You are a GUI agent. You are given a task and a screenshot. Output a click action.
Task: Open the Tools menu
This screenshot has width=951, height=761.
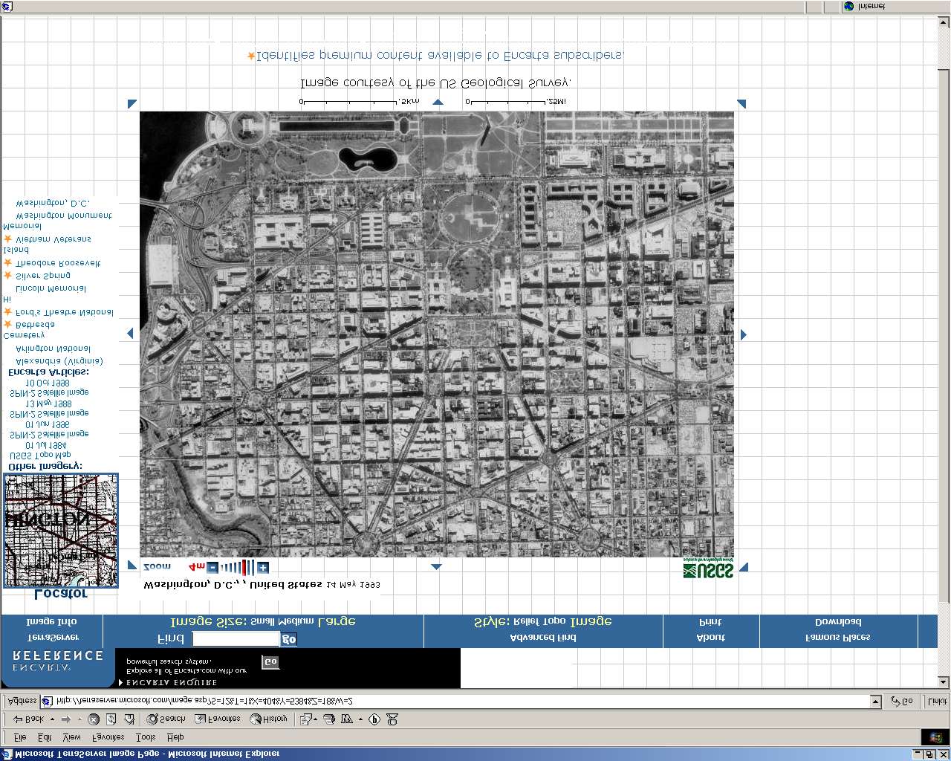[146, 737]
